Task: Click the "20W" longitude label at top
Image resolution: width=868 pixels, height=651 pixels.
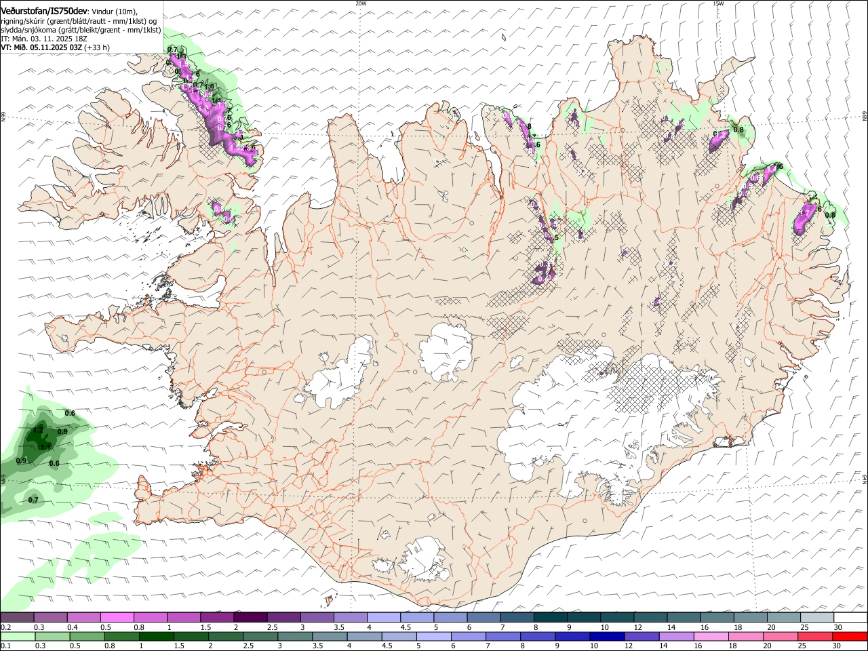Action: (361, 3)
